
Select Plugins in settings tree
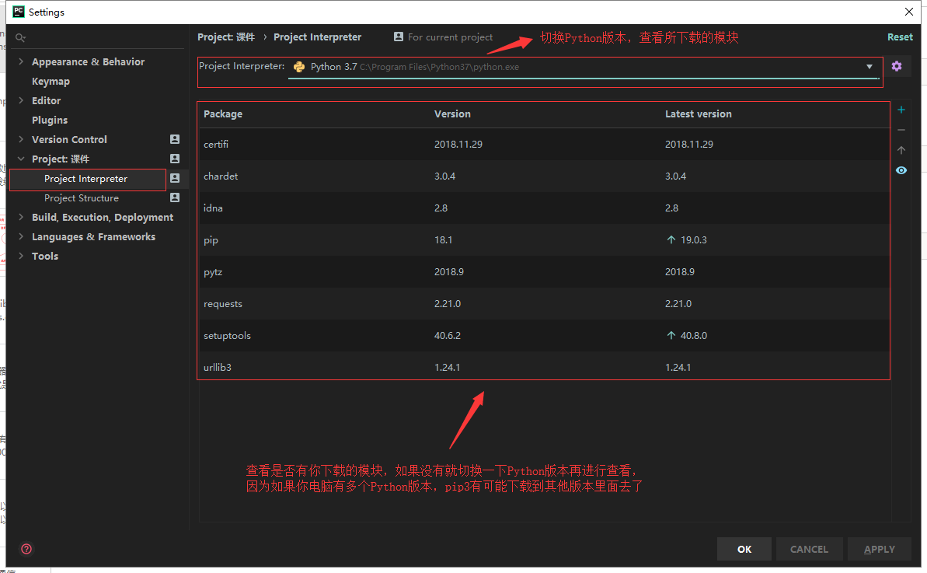50,120
